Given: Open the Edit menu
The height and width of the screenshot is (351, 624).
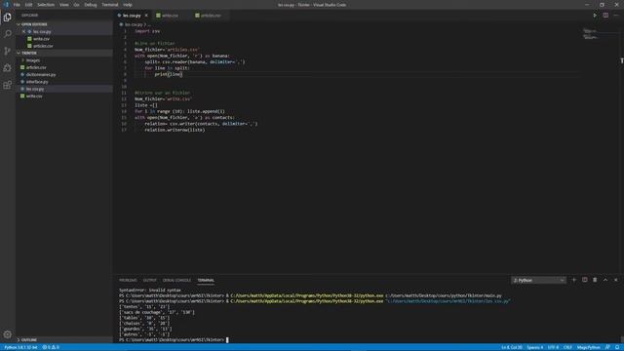Looking at the screenshot, I should (x=28, y=5).
